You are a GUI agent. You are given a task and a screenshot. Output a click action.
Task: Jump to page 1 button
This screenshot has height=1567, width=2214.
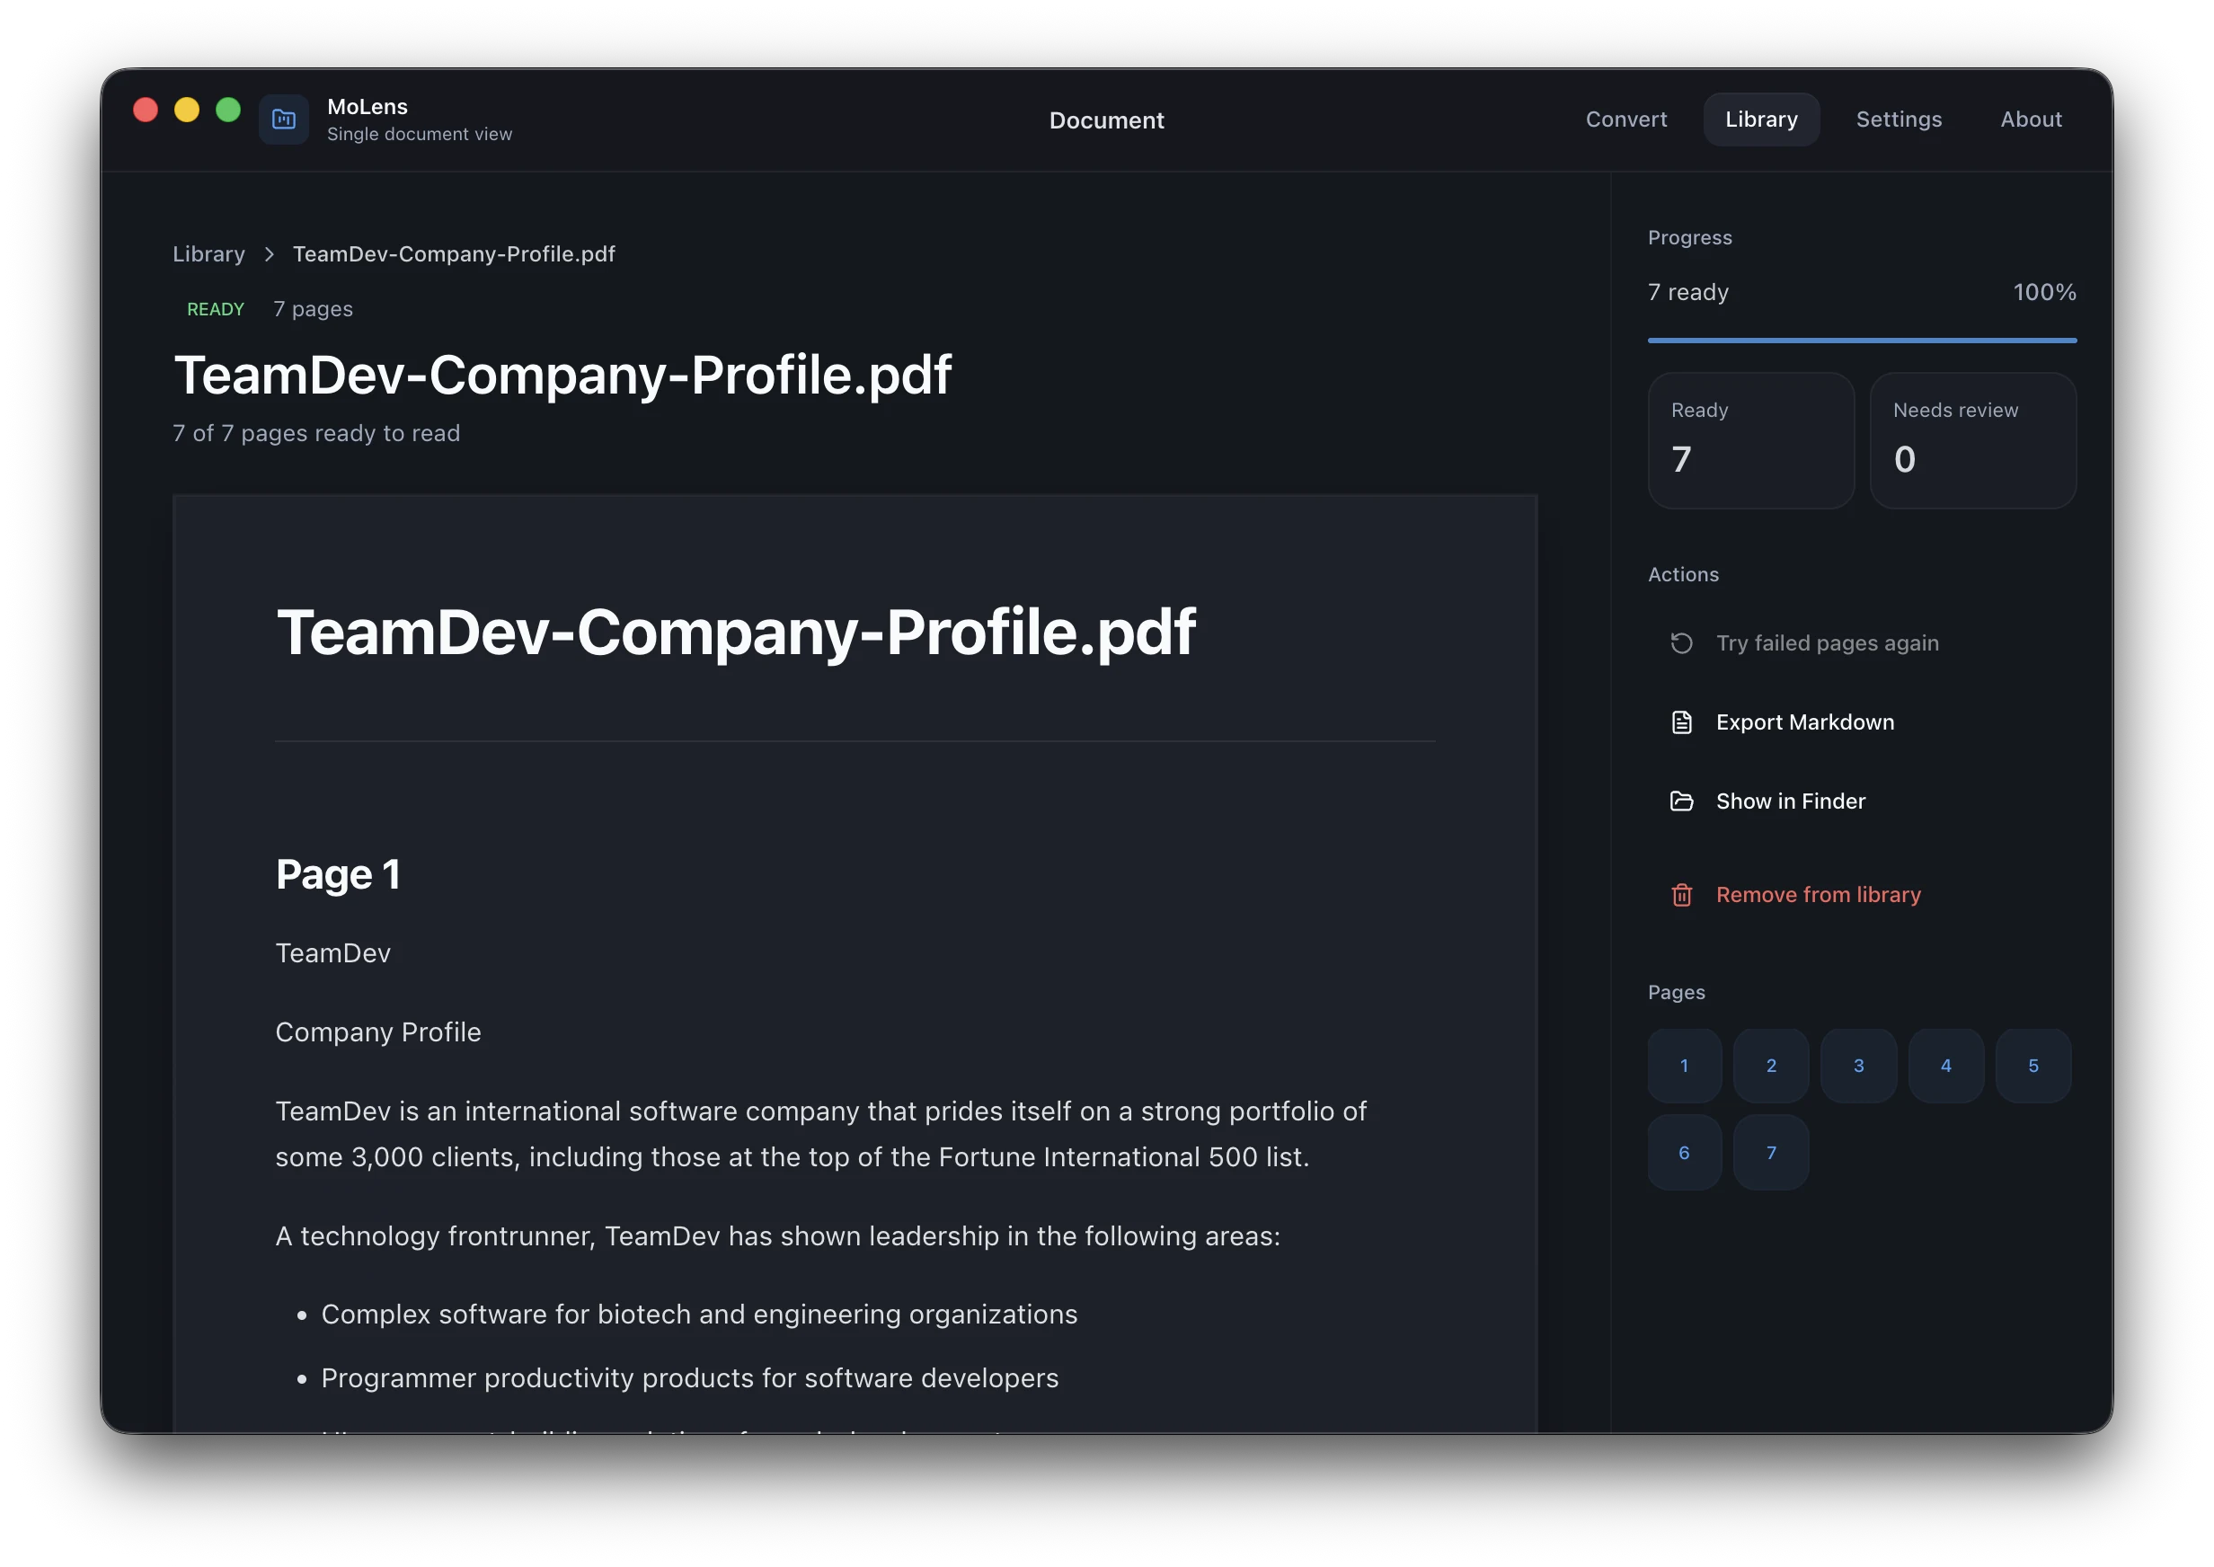coord(1683,1067)
